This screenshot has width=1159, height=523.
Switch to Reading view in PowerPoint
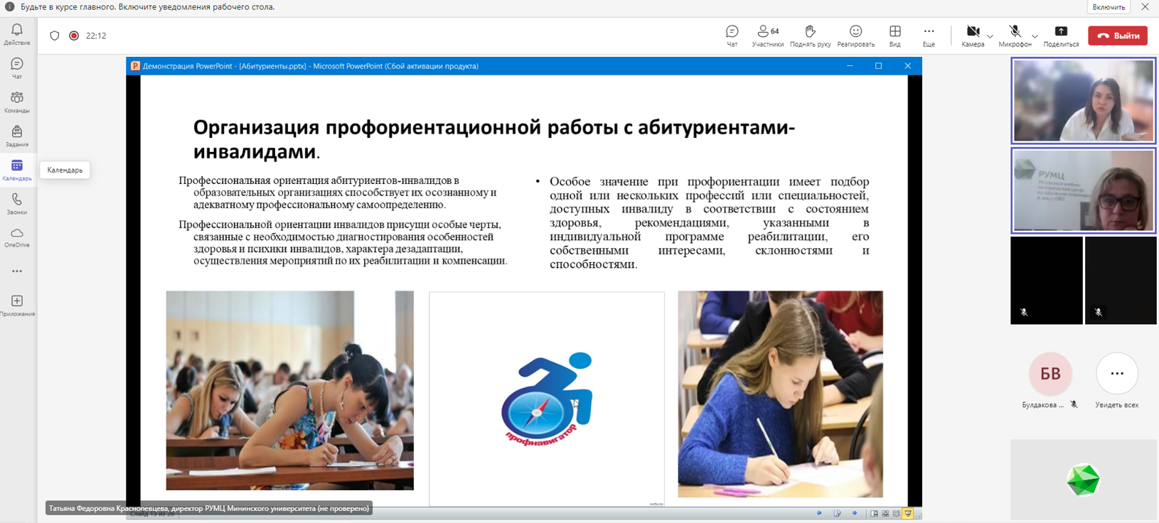coord(897,514)
